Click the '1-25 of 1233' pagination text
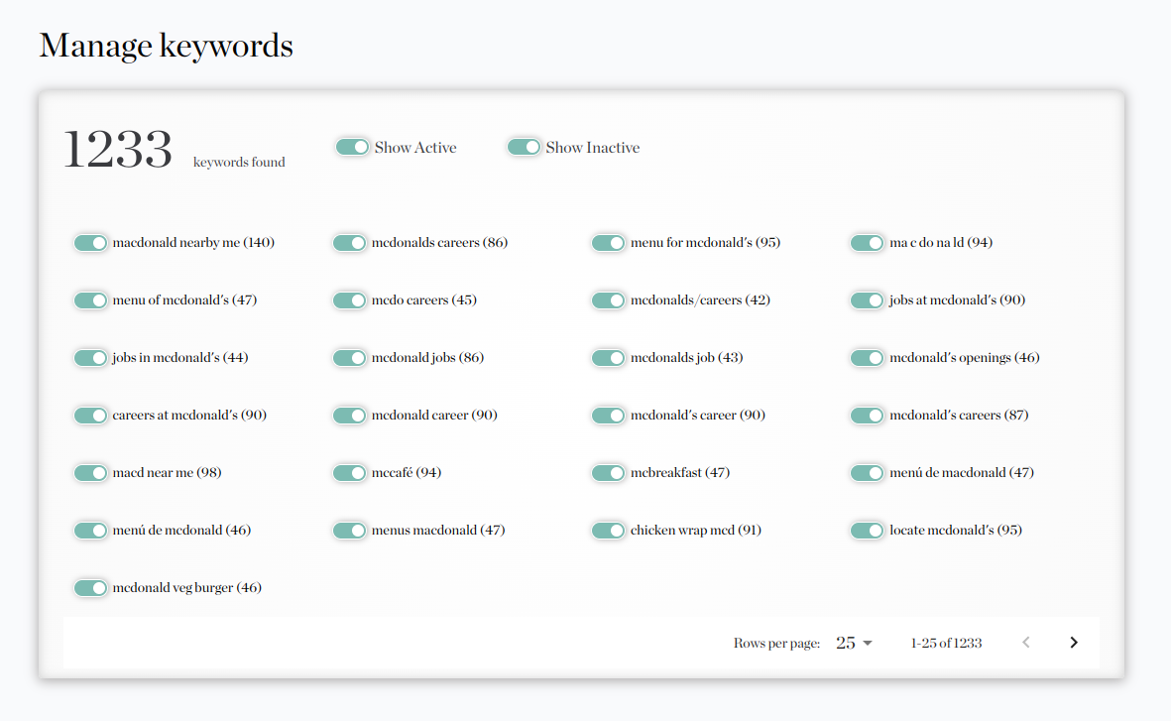 pos(946,643)
